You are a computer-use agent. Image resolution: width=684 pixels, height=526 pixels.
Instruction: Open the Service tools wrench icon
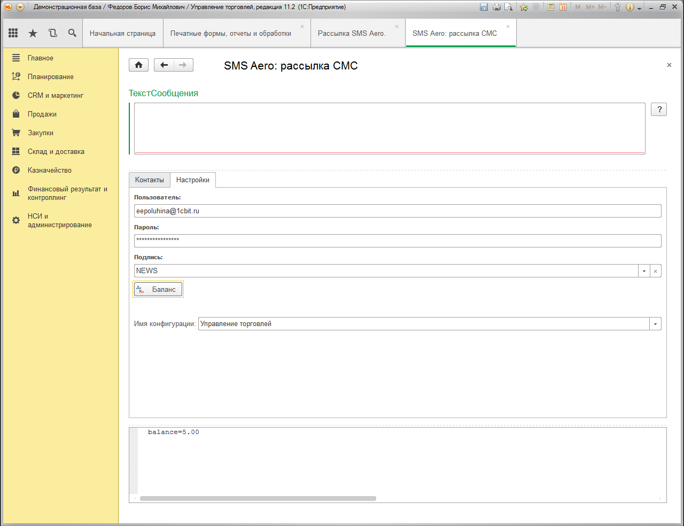tap(618, 7)
